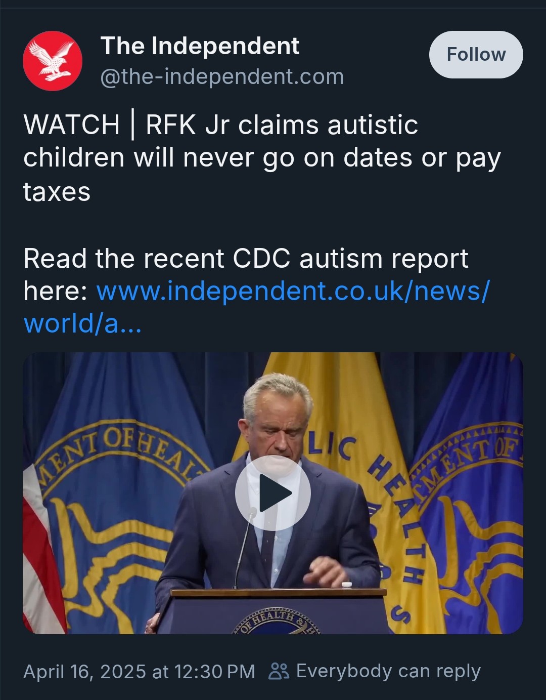Click the podium Health seal in video
Screen dimensions: 546x700
[276, 623]
